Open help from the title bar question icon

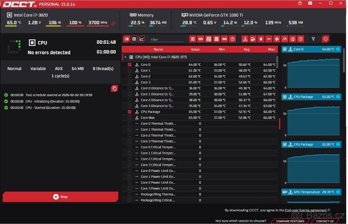300,3
